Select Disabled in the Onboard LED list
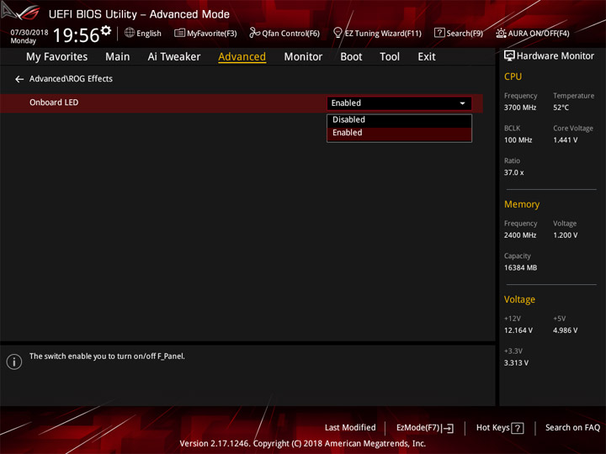606x454 pixels. point(399,120)
